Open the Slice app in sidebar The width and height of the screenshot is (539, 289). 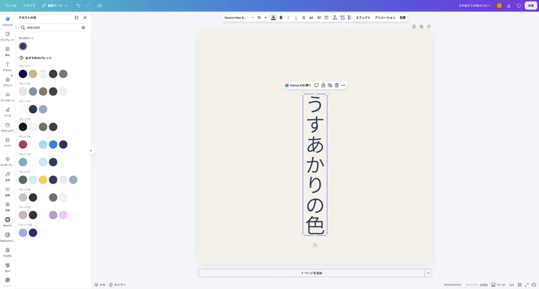7,267
